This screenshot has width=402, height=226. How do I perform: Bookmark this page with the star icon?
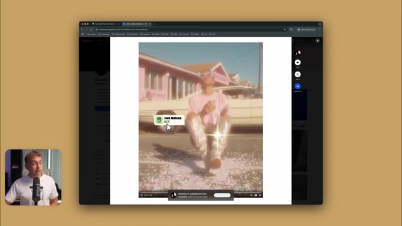coord(285,30)
